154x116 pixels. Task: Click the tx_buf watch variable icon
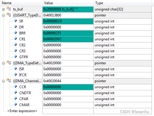[x=9, y=9]
